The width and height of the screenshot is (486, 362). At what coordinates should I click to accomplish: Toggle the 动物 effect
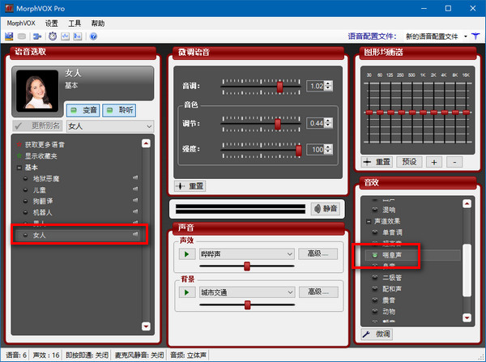pyautogui.click(x=375, y=312)
